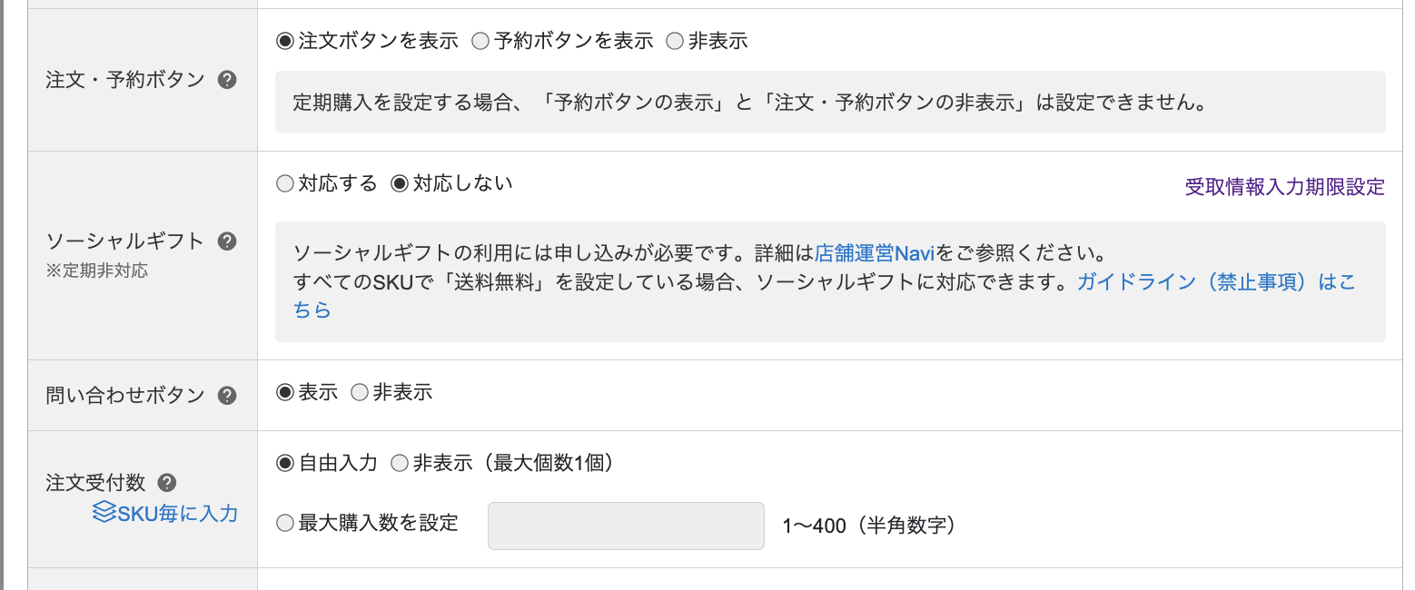
Task: Open 受取情報入力期限設定 link
Action: tap(1285, 187)
